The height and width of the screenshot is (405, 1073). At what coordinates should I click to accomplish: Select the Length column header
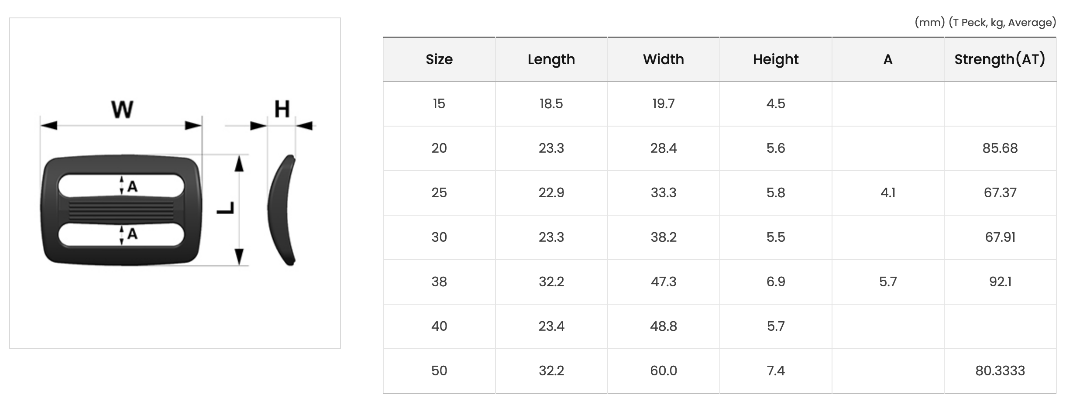click(551, 59)
